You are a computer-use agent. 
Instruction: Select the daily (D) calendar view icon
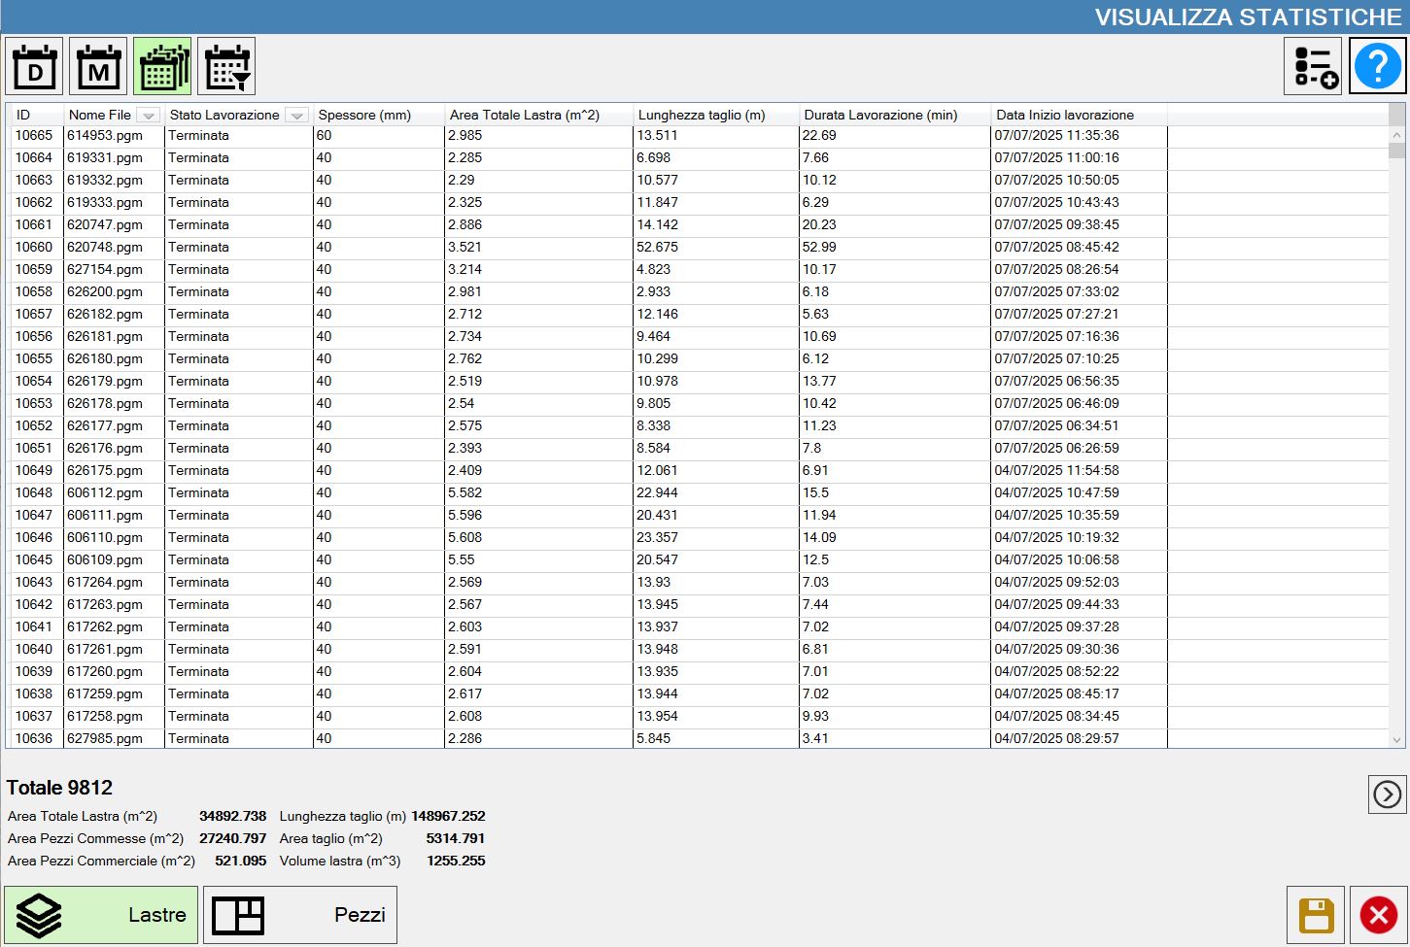pyautogui.click(x=34, y=66)
